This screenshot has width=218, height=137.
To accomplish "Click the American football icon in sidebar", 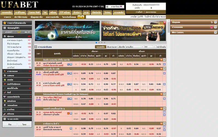I will click(5, 84).
